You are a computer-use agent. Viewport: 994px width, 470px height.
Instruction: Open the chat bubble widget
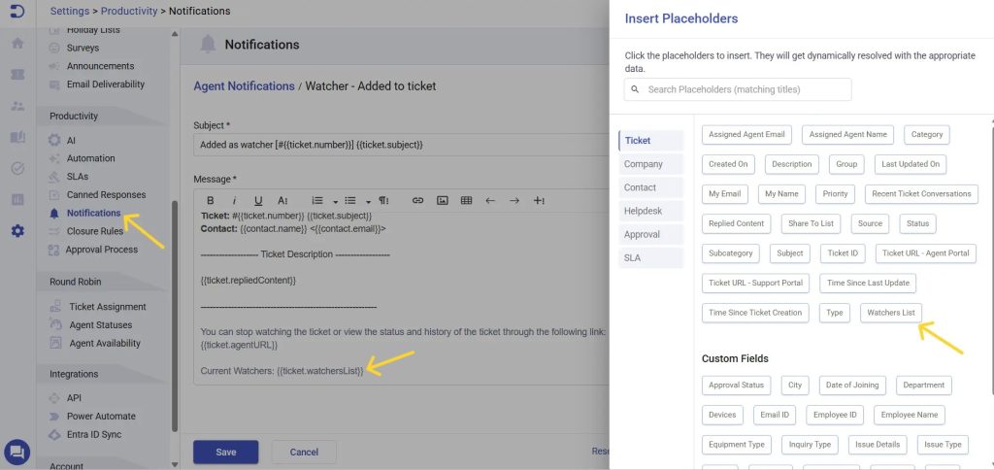click(17, 453)
